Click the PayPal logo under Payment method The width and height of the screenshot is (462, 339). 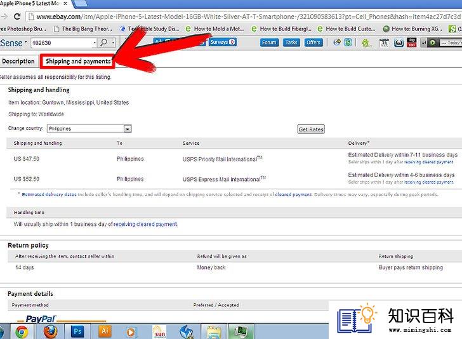41,319
